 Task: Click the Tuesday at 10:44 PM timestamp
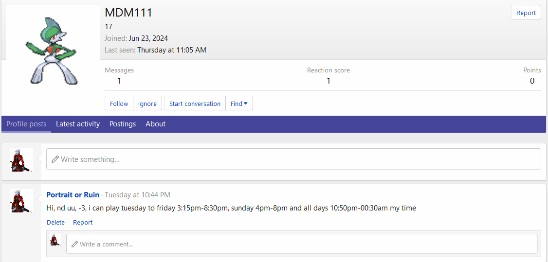pos(138,194)
